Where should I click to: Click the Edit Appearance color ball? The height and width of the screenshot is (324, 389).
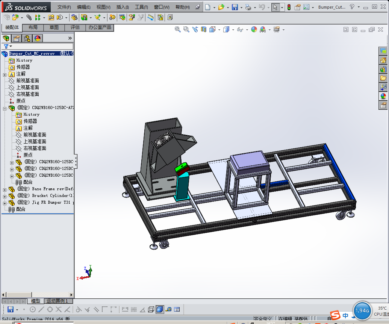[x=254, y=30]
